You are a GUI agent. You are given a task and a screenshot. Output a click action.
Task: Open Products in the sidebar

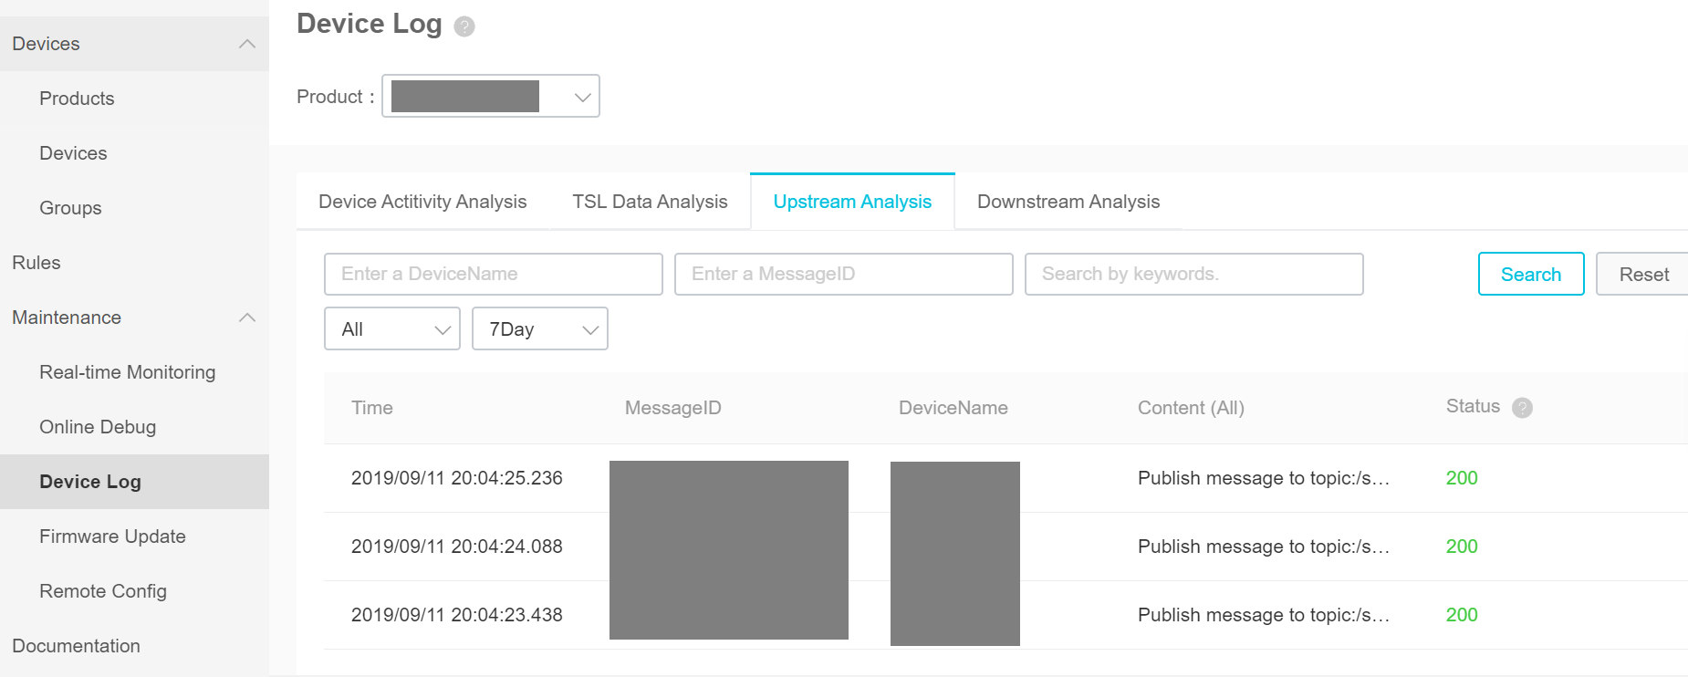click(x=77, y=99)
